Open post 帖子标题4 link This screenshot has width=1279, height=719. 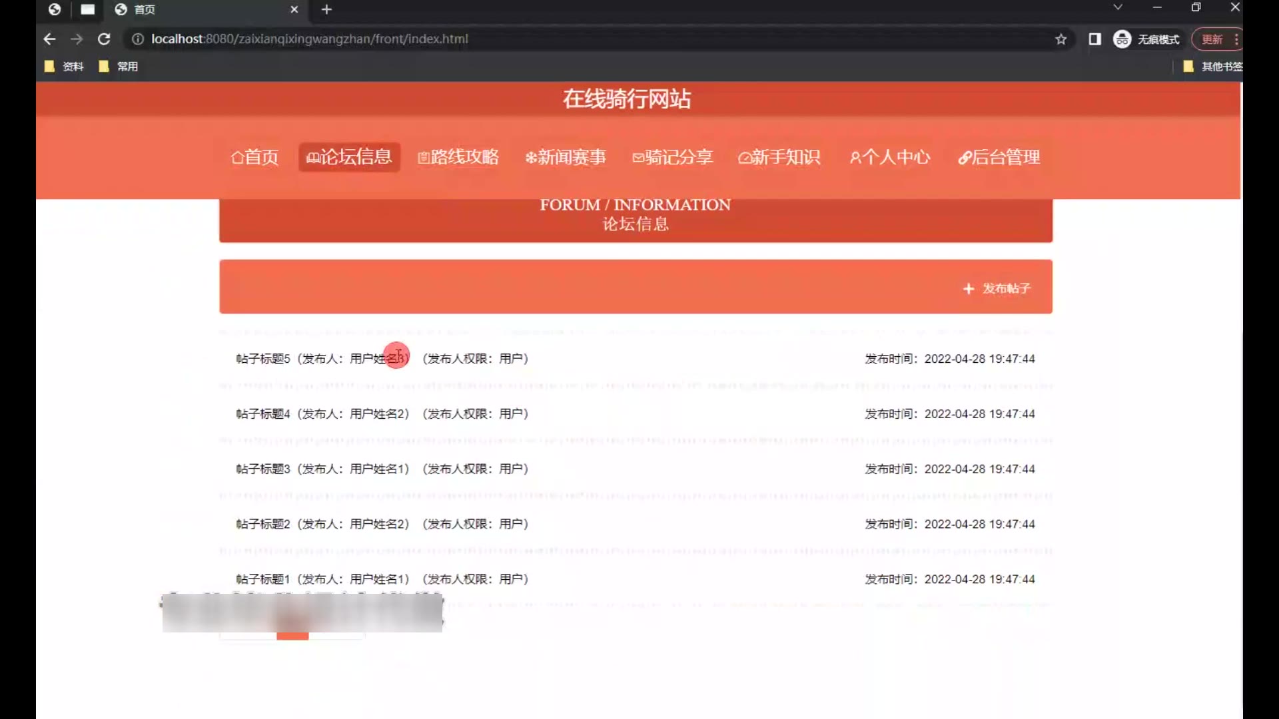click(x=263, y=414)
